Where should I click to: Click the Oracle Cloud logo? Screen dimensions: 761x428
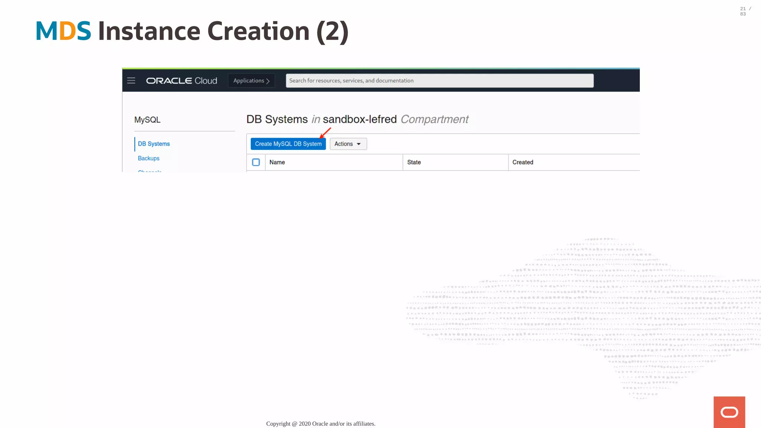(x=181, y=81)
